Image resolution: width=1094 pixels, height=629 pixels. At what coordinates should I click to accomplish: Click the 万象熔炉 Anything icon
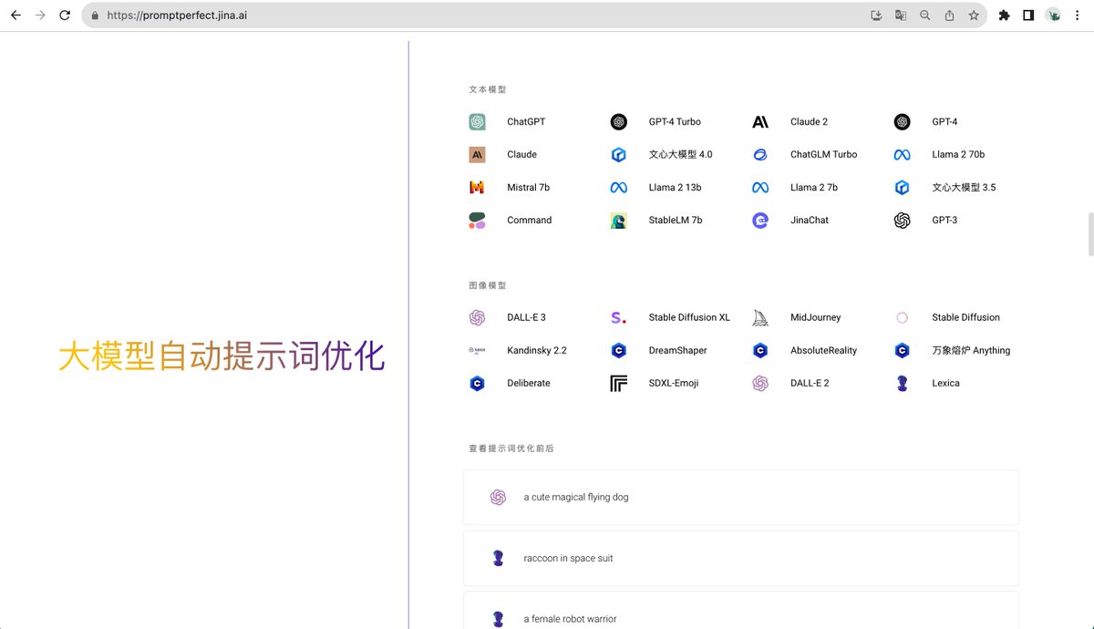902,351
